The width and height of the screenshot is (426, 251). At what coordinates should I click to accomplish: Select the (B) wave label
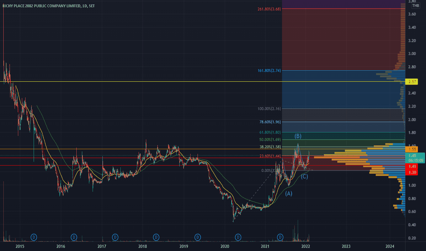coord(298,136)
